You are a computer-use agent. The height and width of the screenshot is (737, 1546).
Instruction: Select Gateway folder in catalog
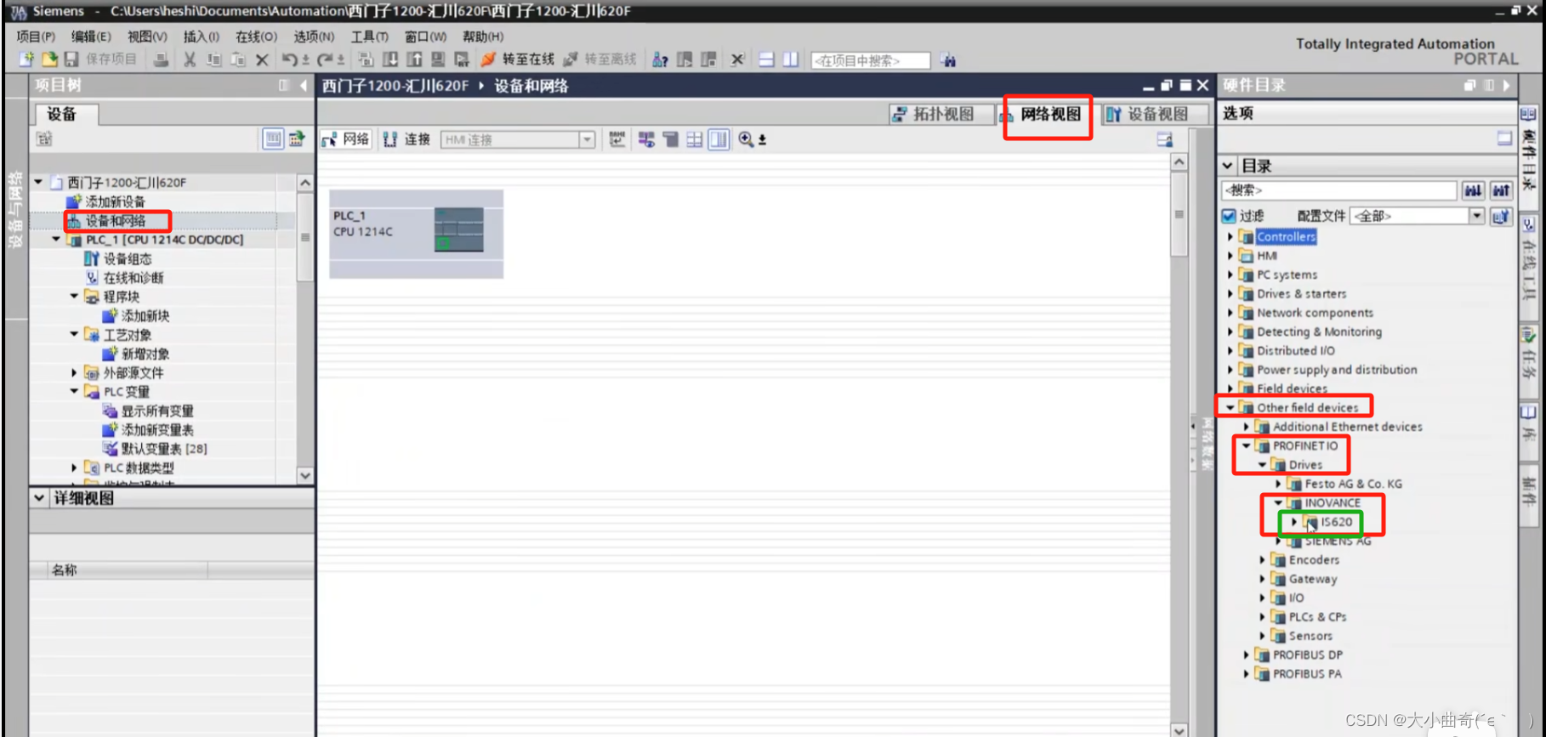pyautogui.click(x=1313, y=579)
